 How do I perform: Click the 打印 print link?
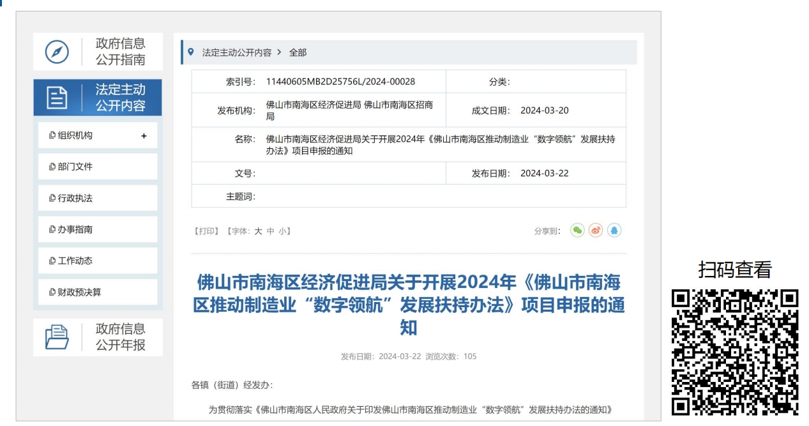pyautogui.click(x=206, y=231)
